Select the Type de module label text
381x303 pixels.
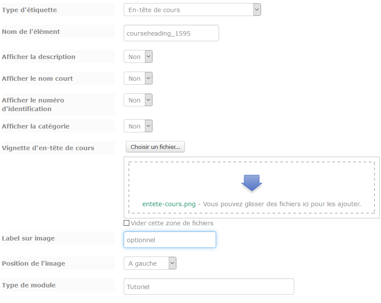coord(29,285)
